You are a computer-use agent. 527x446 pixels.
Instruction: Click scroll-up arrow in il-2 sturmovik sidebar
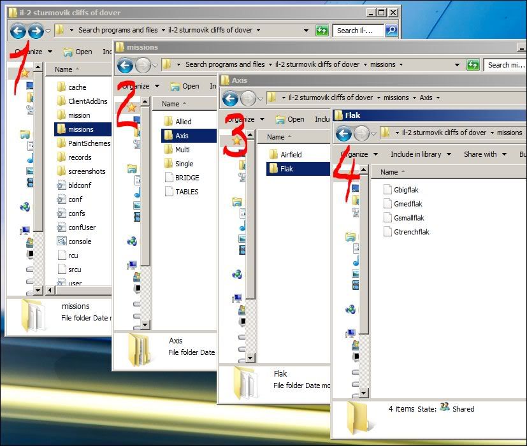click(38, 67)
